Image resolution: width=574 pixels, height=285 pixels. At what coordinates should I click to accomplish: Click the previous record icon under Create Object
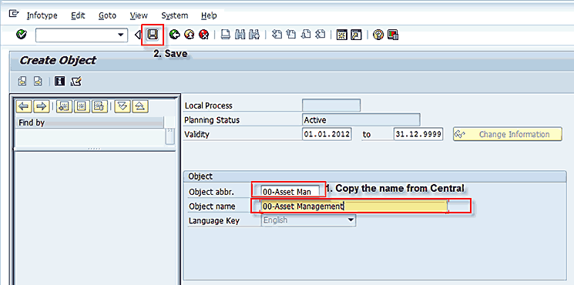22,81
